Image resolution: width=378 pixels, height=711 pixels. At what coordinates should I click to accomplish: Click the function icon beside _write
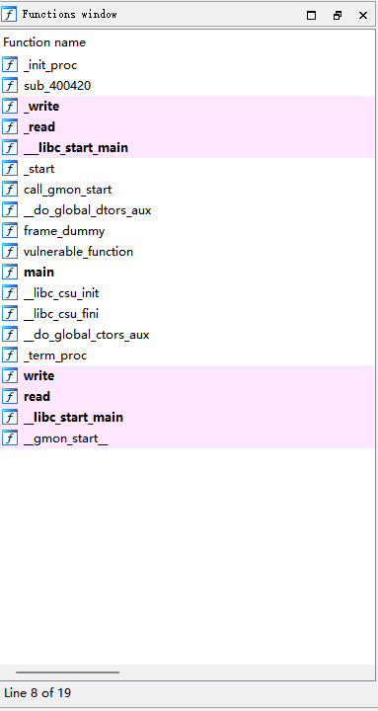pyautogui.click(x=10, y=107)
